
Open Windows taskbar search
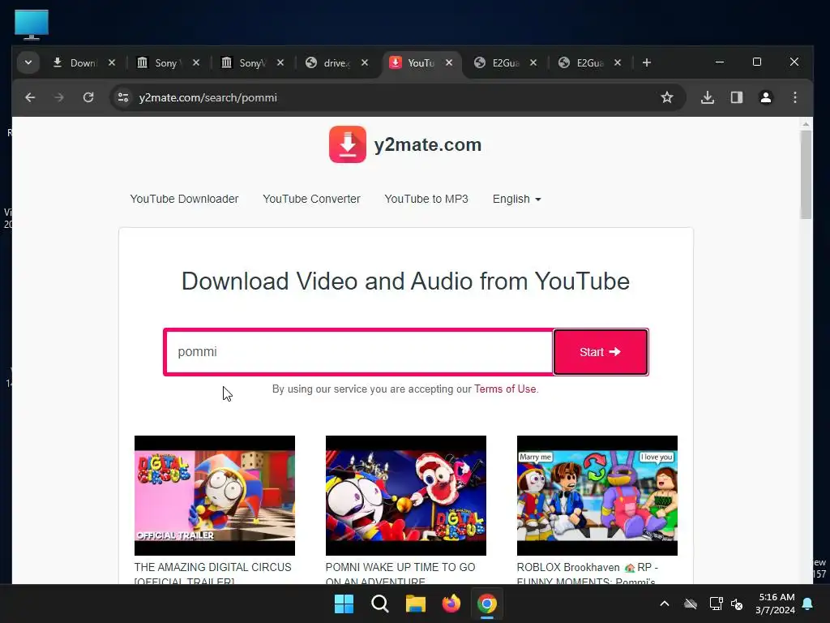379,604
